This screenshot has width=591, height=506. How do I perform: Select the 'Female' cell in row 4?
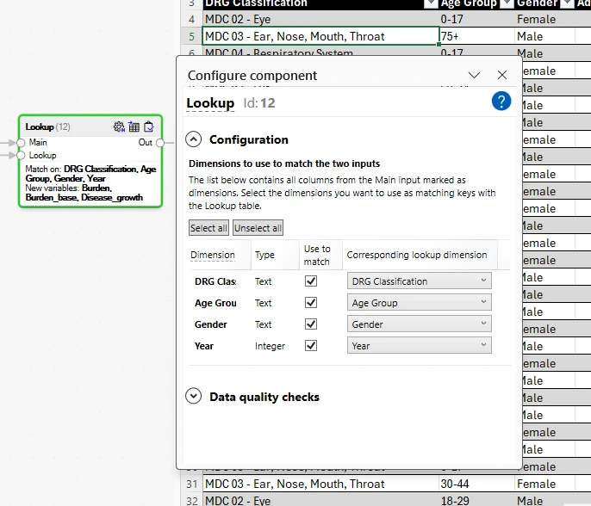pos(545,19)
